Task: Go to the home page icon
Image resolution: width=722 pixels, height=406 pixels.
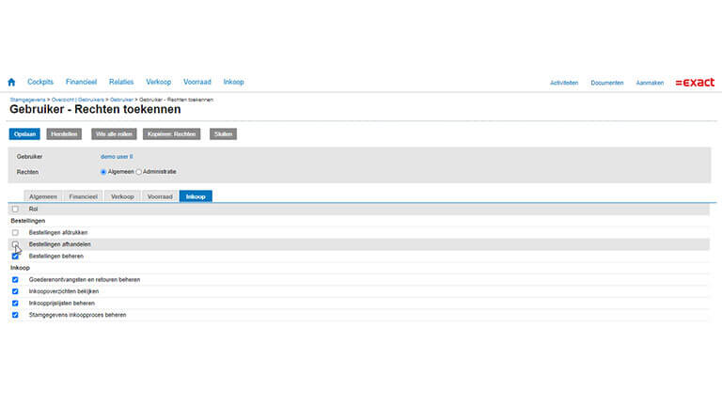Action: tap(11, 83)
